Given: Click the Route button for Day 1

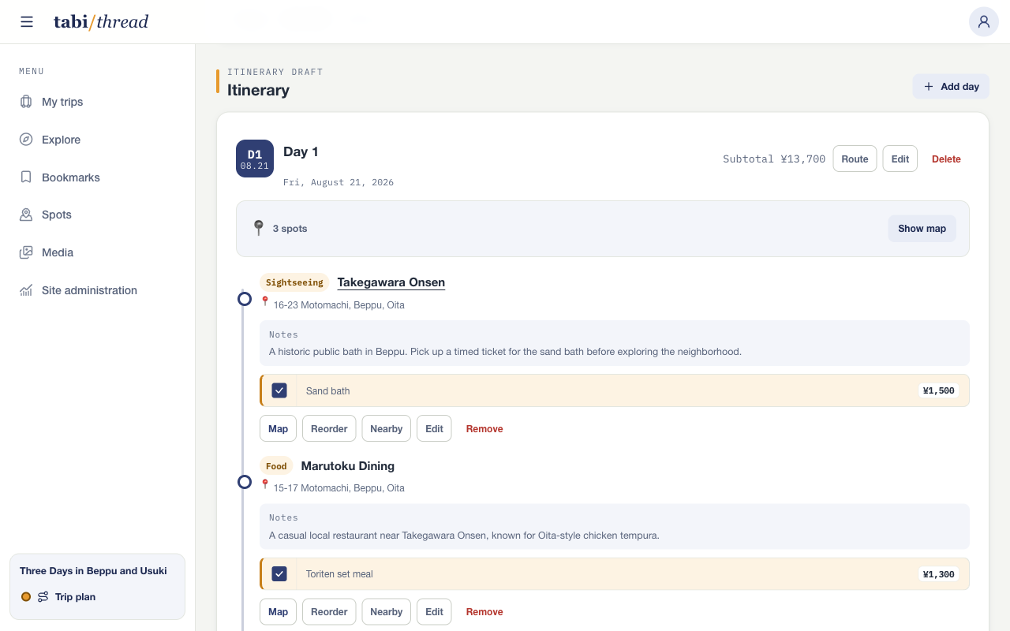Looking at the screenshot, I should (x=855, y=159).
